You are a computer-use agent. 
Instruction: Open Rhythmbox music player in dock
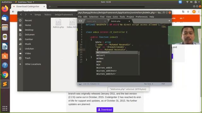click(x=5, y=37)
